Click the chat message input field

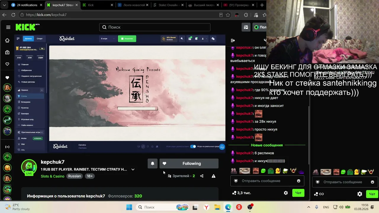point(267,181)
